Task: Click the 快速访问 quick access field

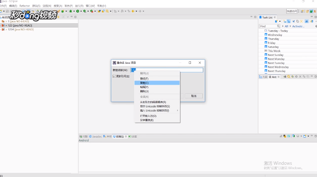Action: [x=292, y=11]
